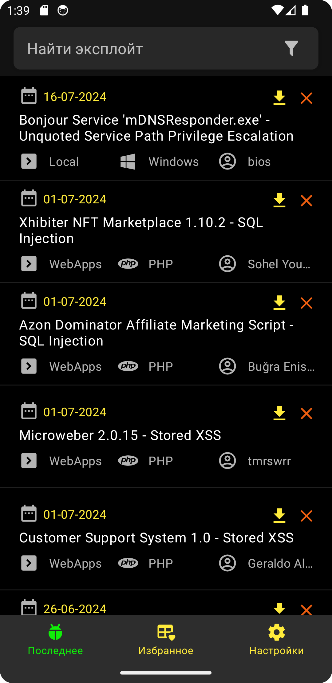This screenshot has height=683, width=332.
Task: Click the Windows platform logo on Bonjour entry
Action: 128,162
